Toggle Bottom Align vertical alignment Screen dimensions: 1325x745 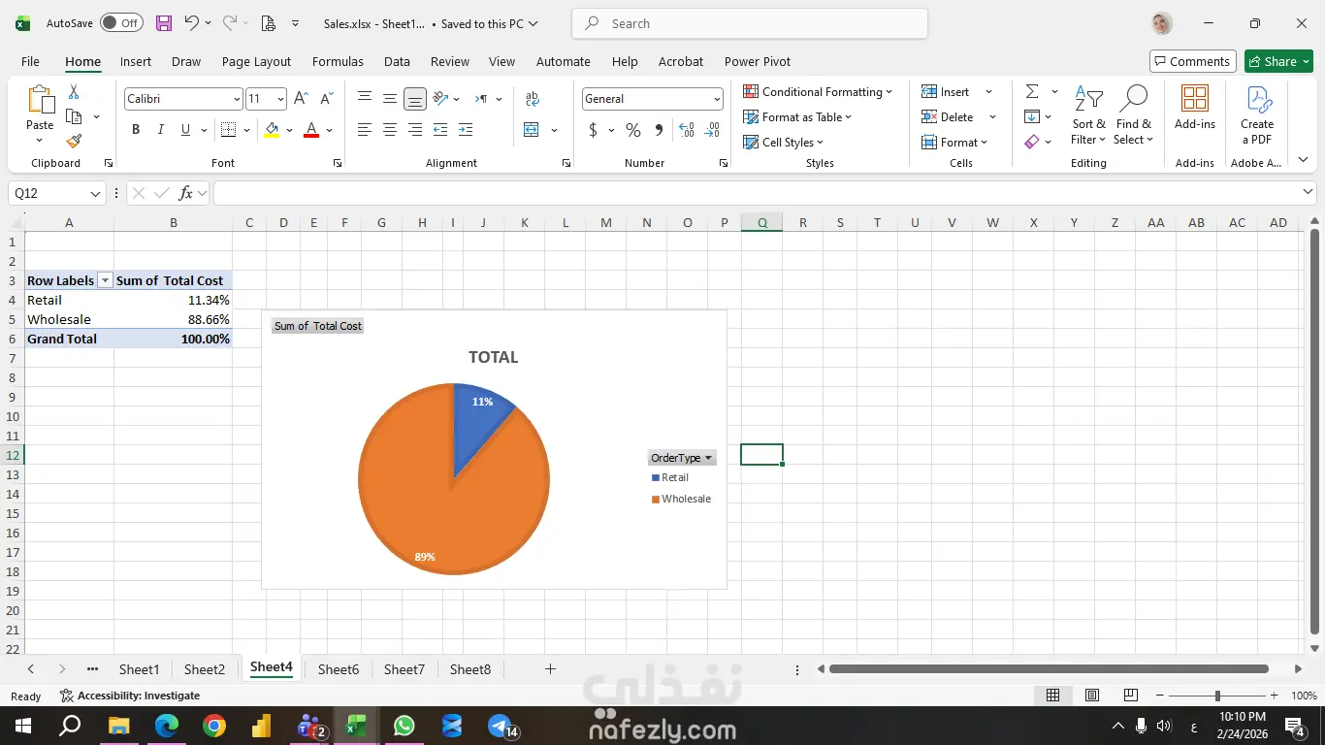click(x=415, y=99)
